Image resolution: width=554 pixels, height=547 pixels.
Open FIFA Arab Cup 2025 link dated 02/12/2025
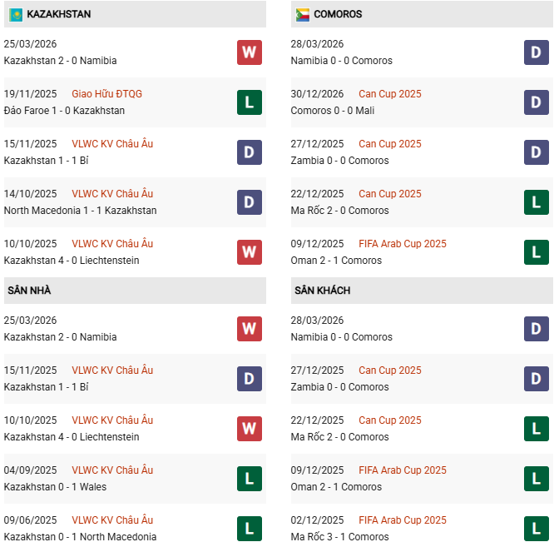pyautogui.click(x=403, y=520)
